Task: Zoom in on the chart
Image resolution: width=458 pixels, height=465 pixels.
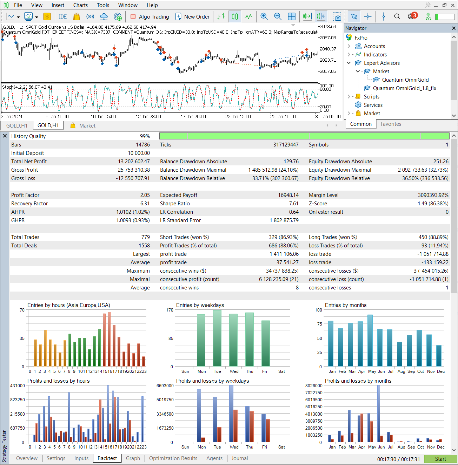Action: (264, 16)
